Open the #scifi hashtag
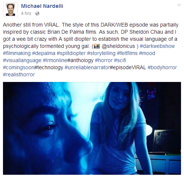184x177 pixels. click(x=120, y=60)
